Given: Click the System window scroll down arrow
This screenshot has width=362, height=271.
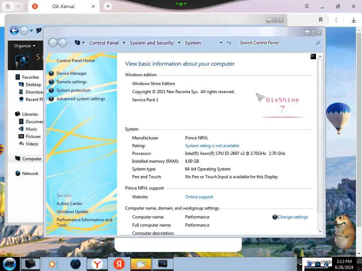Looking at the screenshot, I should coord(320,231).
